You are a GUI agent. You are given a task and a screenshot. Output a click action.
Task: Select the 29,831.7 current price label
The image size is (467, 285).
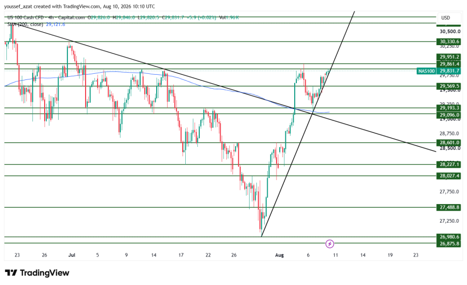(x=449, y=71)
